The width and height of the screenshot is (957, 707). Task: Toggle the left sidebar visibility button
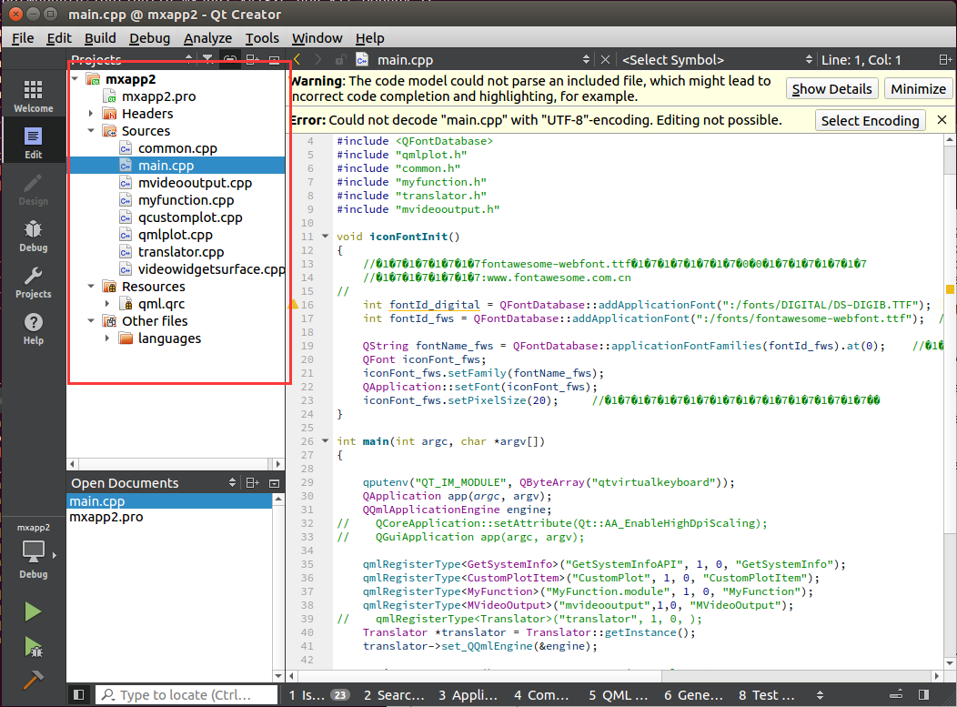tap(79, 695)
